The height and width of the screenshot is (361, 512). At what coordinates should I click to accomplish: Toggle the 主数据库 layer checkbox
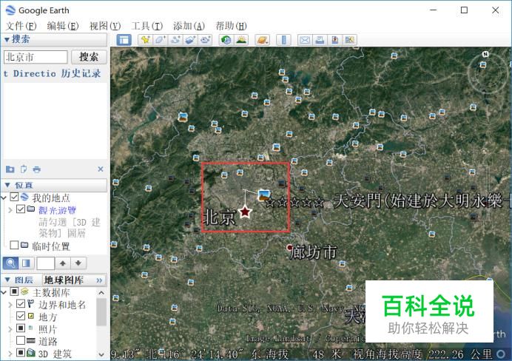click(x=14, y=291)
